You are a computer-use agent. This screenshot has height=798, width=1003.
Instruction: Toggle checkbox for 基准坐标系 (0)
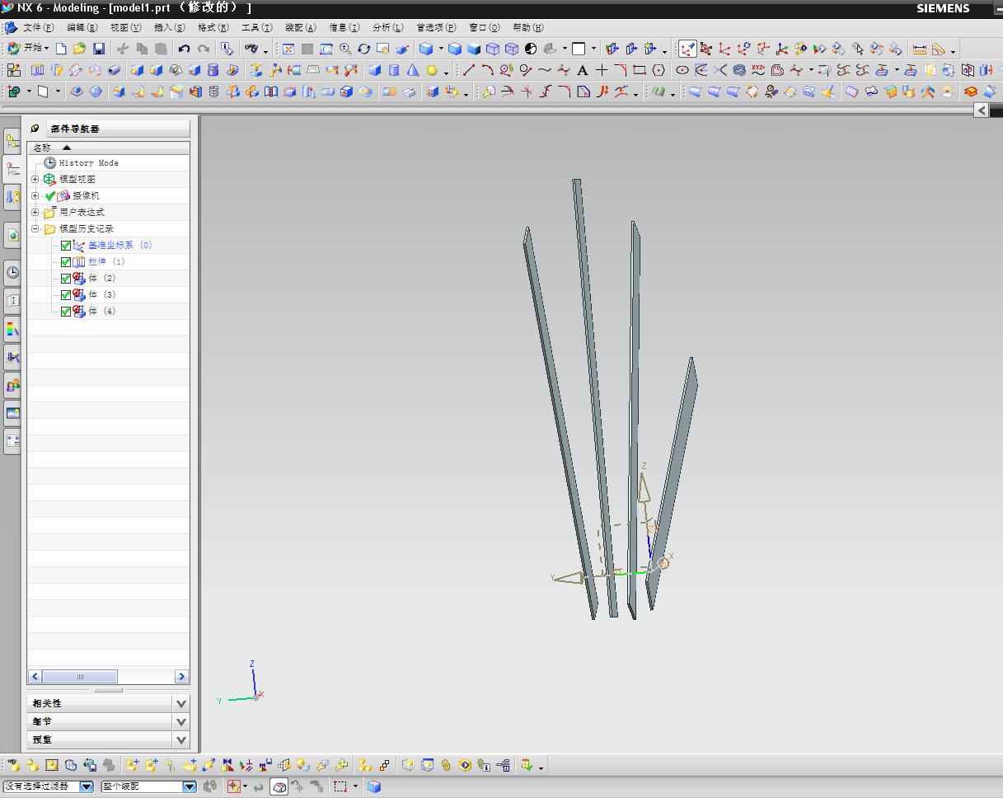tap(66, 245)
